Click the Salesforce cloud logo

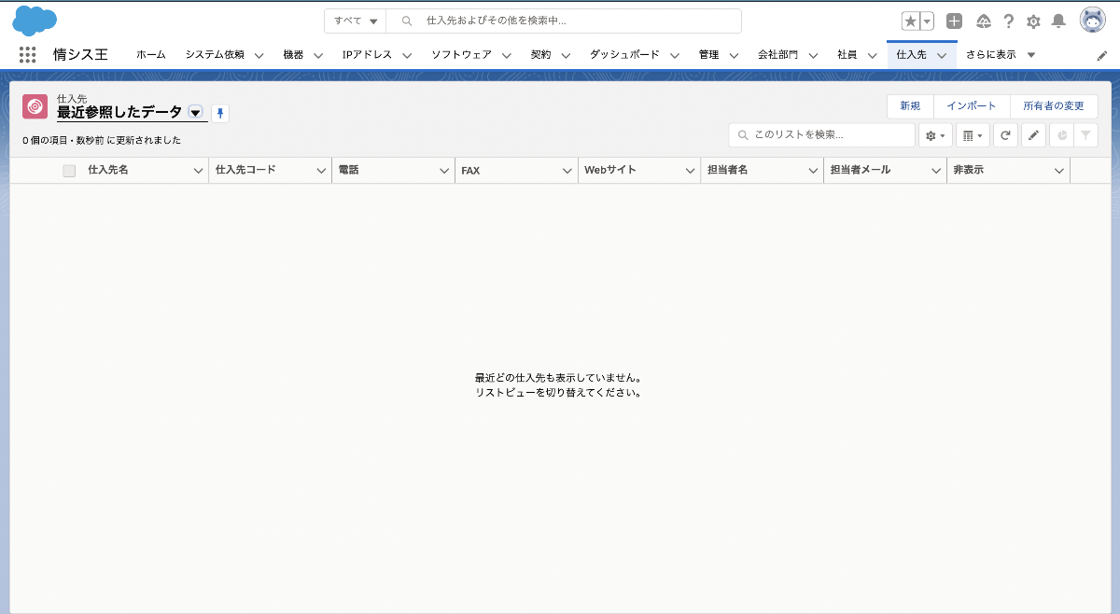coord(35,20)
